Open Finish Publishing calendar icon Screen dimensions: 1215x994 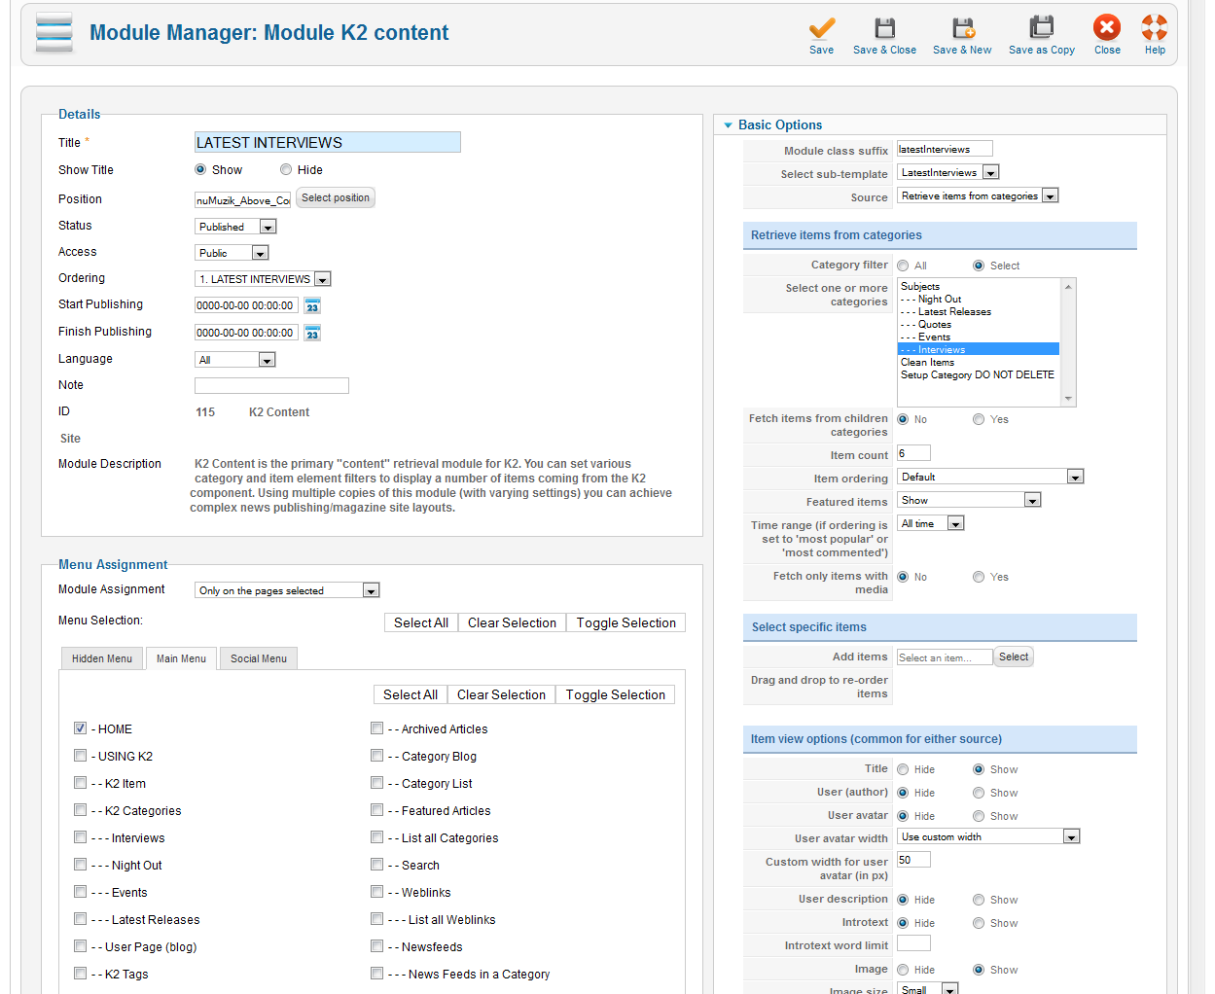(x=312, y=333)
